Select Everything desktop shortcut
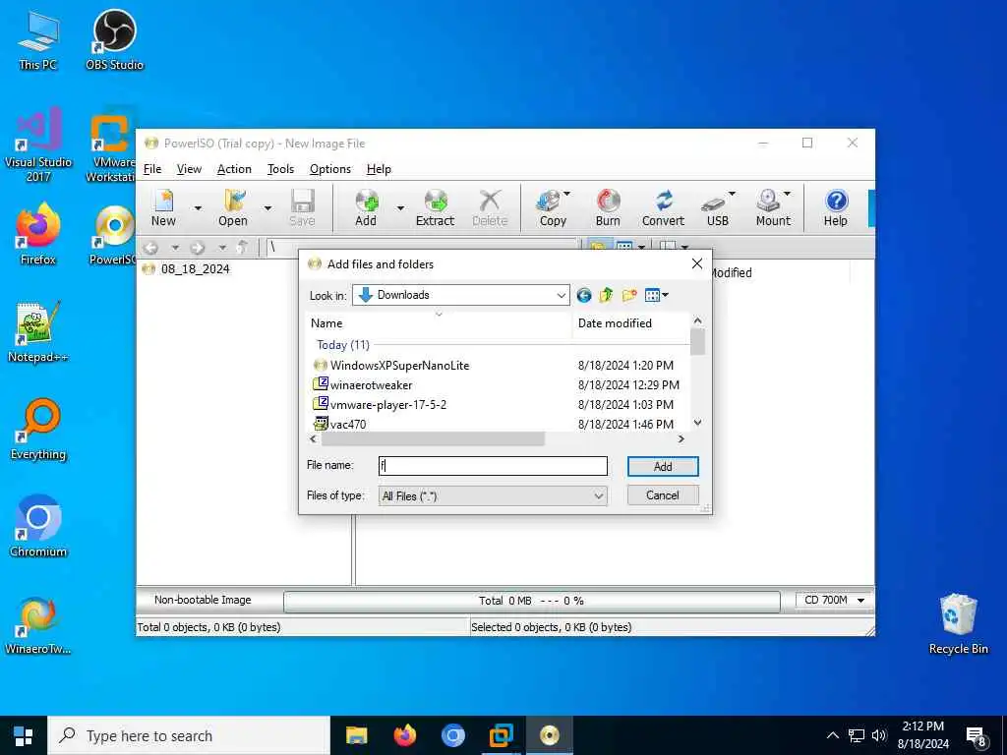The image size is (1007, 755). [38, 430]
